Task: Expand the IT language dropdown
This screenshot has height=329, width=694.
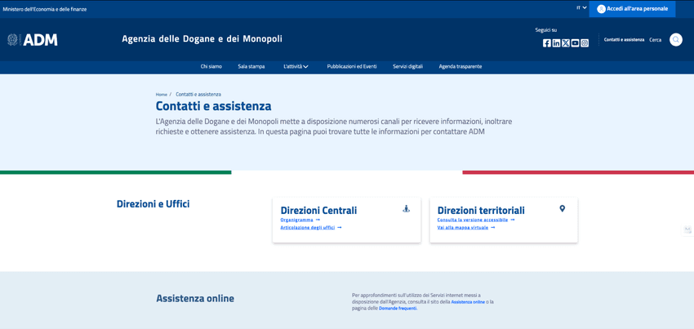Action: click(x=581, y=8)
